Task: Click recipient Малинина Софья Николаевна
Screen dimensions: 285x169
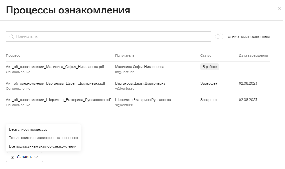Action: (x=140, y=67)
